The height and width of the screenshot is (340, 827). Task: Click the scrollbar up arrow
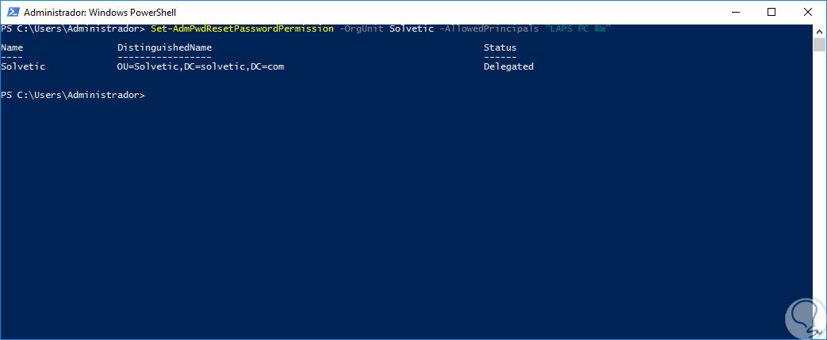click(820, 30)
